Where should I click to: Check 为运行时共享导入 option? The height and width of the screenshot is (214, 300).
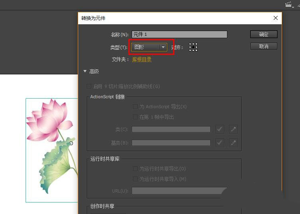pos(135,179)
